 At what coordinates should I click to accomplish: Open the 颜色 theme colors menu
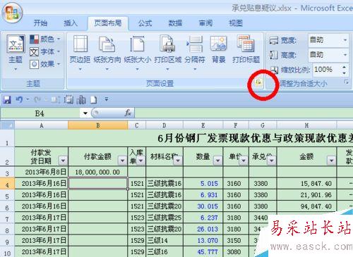[45, 39]
